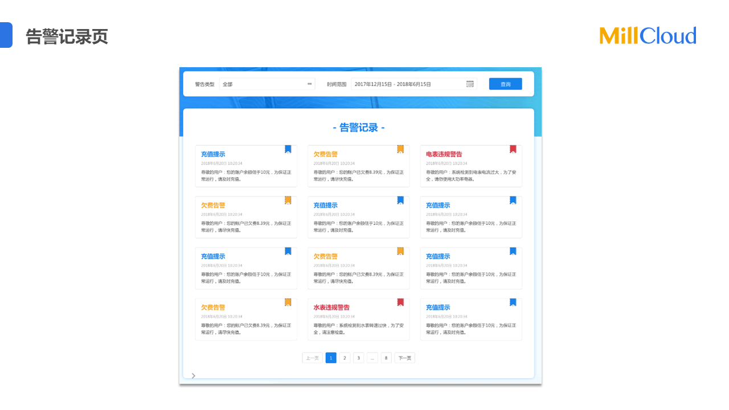Click the 时间范围 date range field
This screenshot has width=729, height=410.
pos(407,84)
